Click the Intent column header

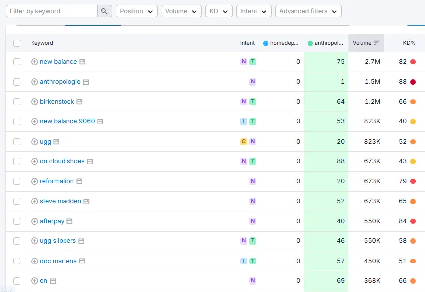[x=247, y=43]
